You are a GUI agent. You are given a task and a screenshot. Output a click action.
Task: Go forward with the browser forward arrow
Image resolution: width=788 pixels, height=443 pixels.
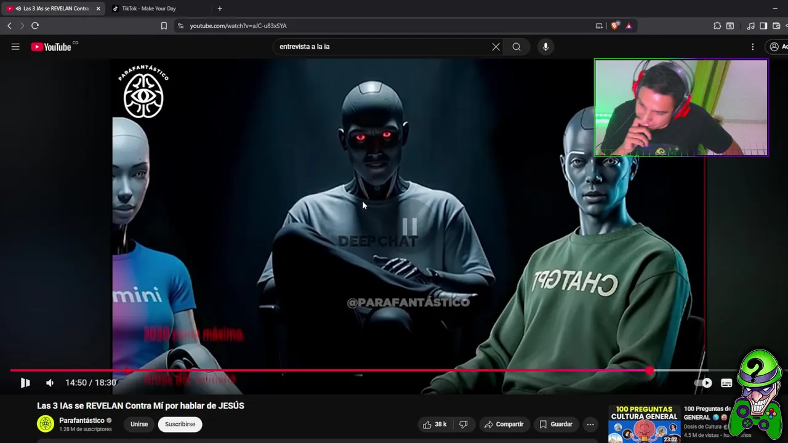click(x=22, y=26)
